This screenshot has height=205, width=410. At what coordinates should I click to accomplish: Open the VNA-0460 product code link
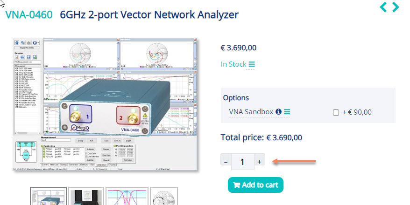[28, 15]
